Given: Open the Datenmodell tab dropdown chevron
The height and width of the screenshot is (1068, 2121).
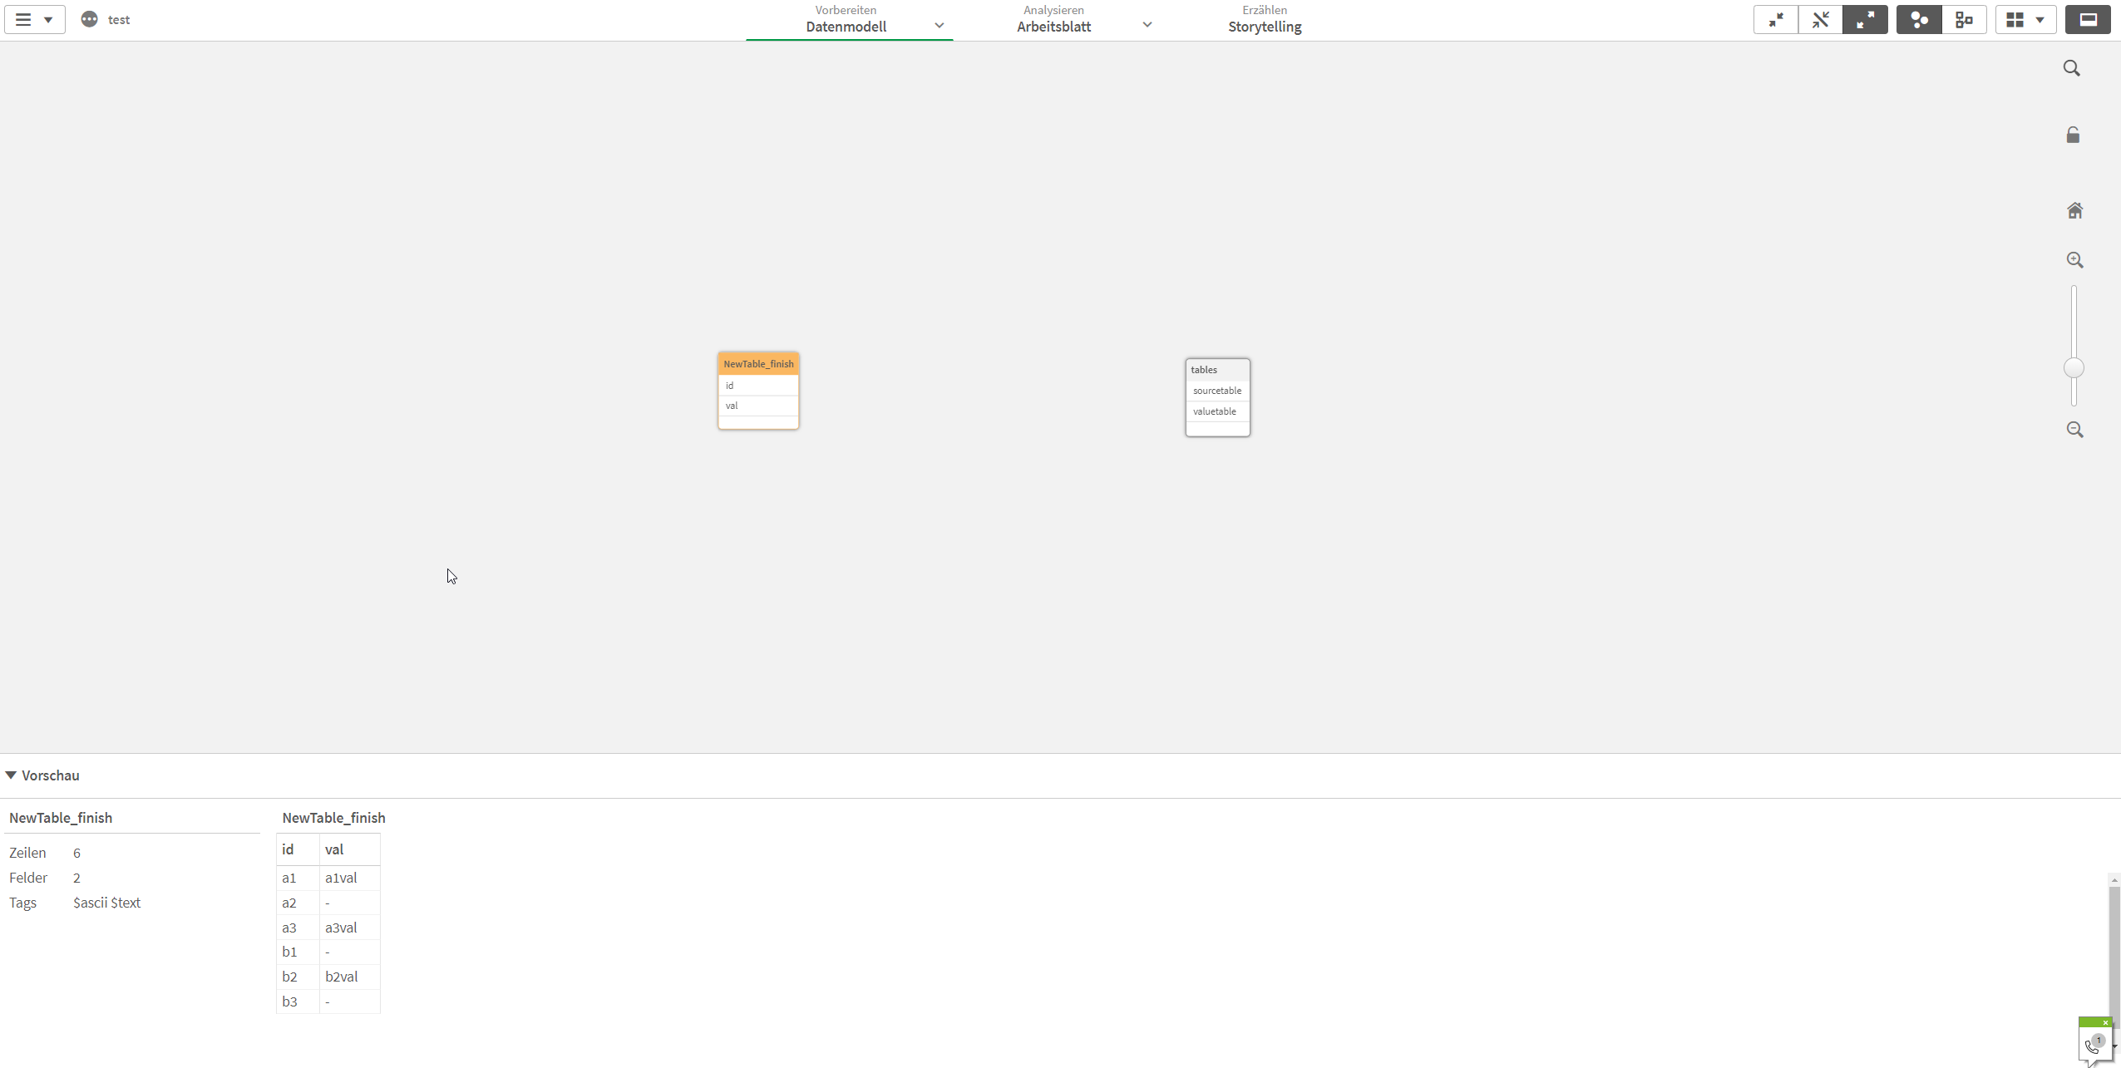Looking at the screenshot, I should 939,25.
